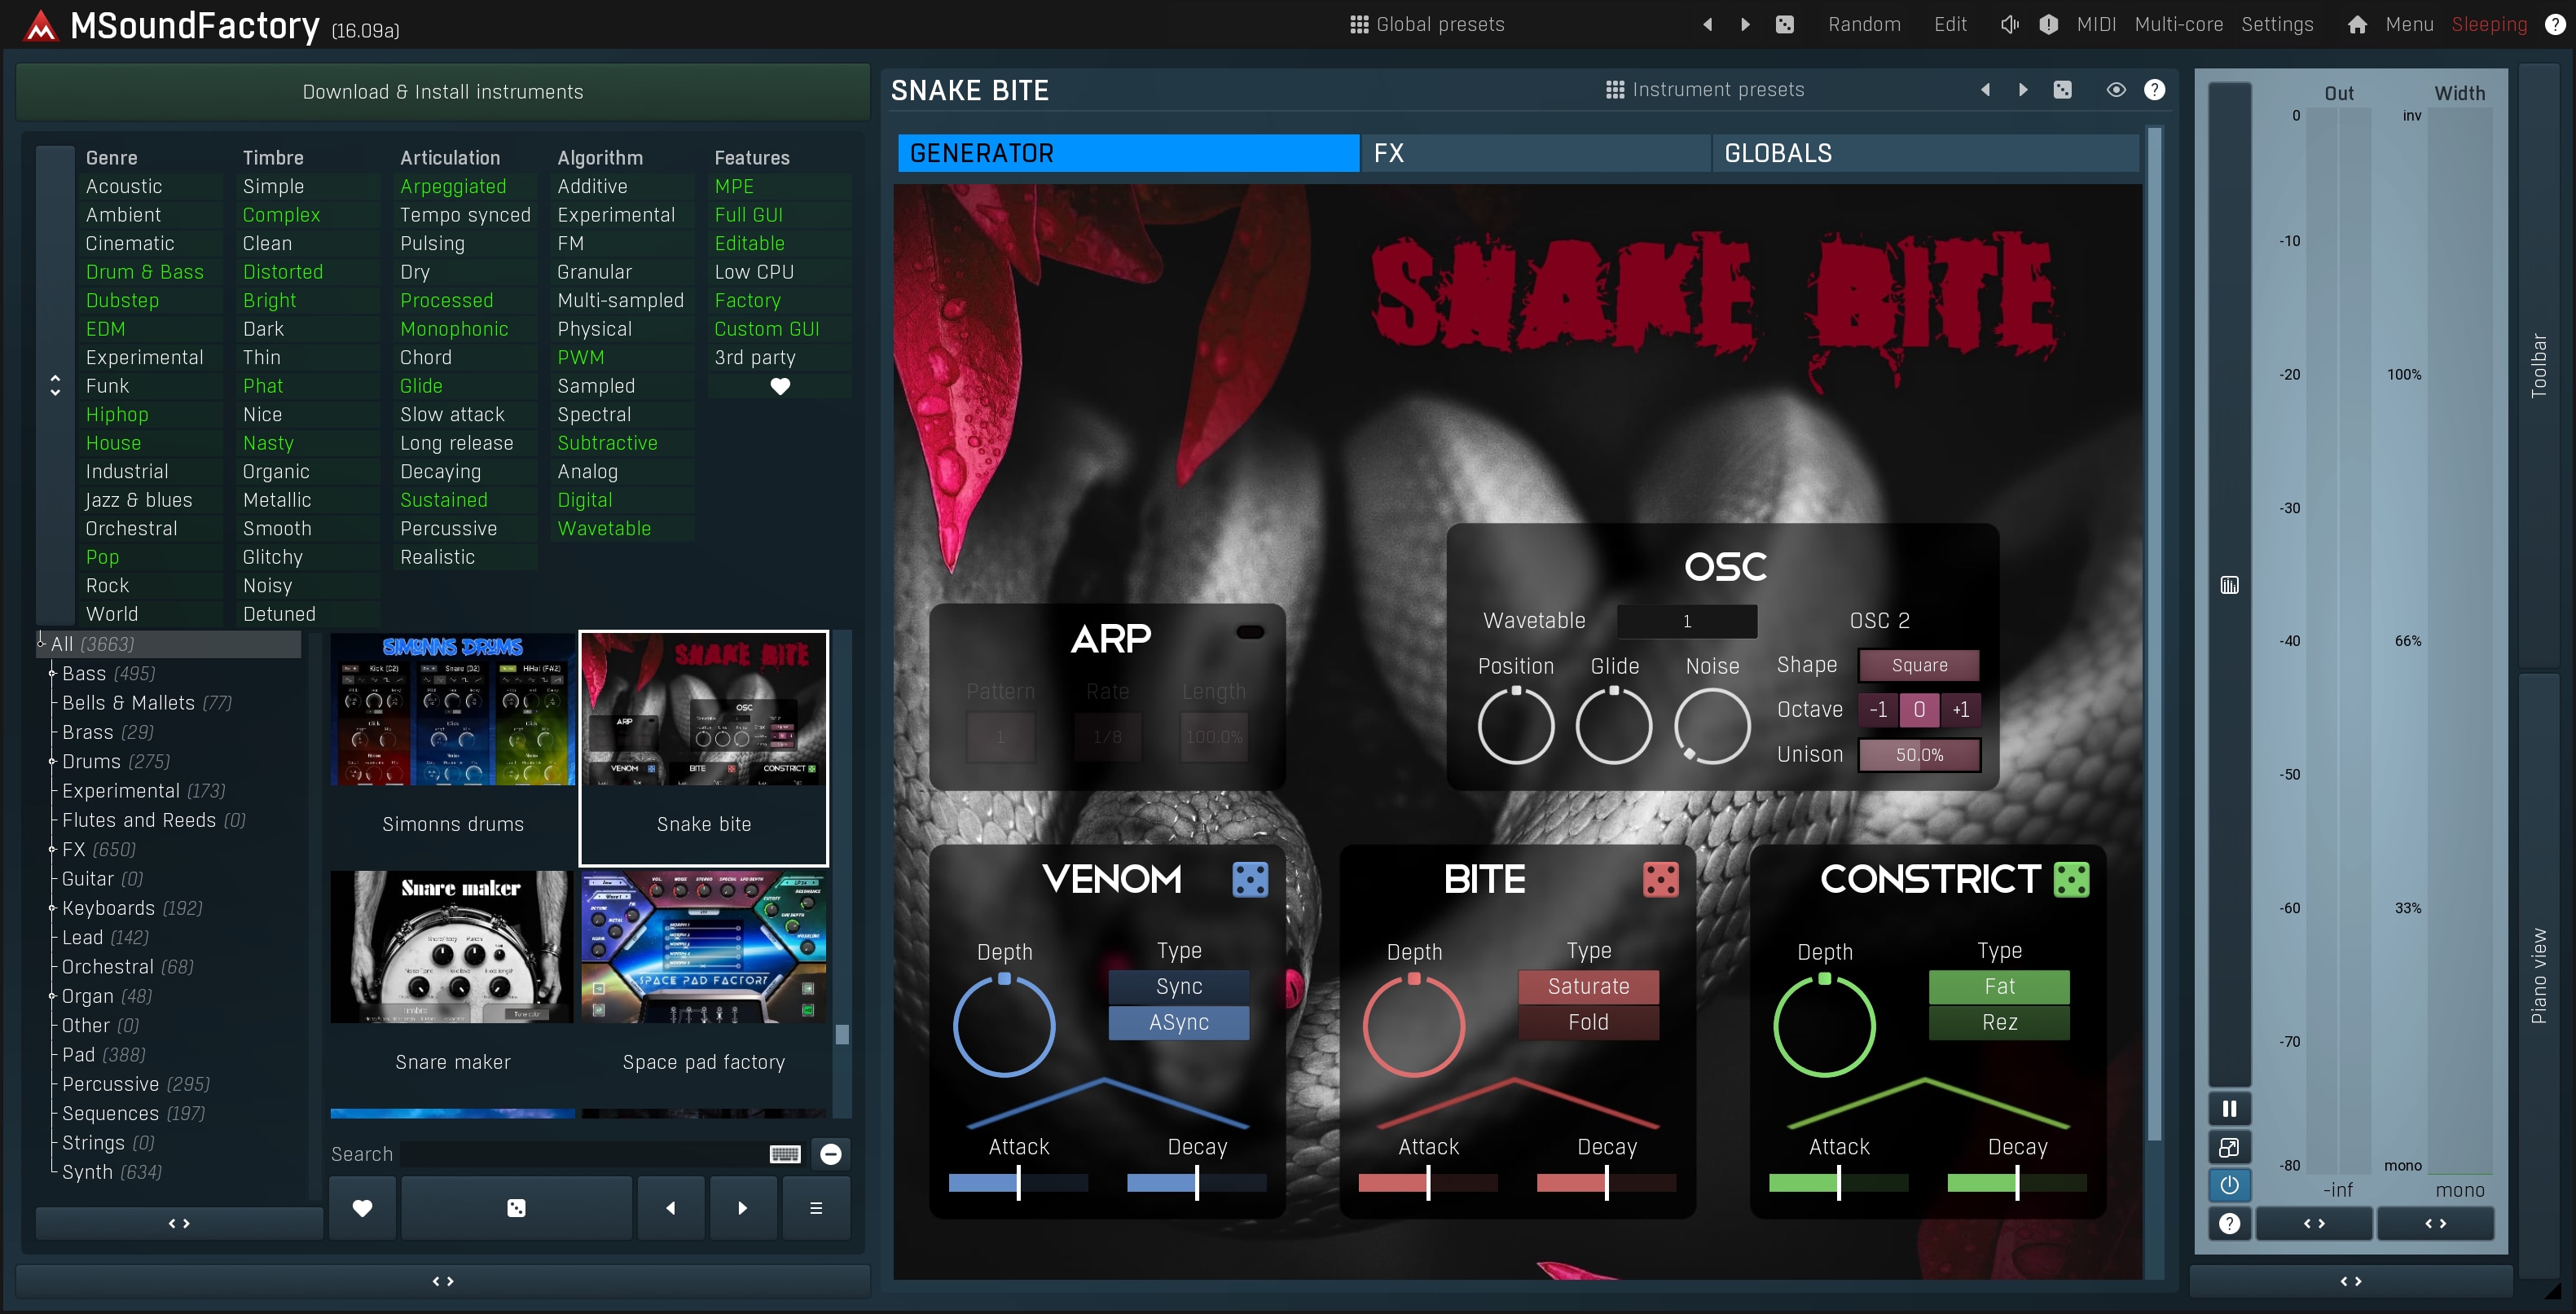The width and height of the screenshot is (2576, 1314).
Task: Click the meter popup window icon
Action: [2229, 1147]
